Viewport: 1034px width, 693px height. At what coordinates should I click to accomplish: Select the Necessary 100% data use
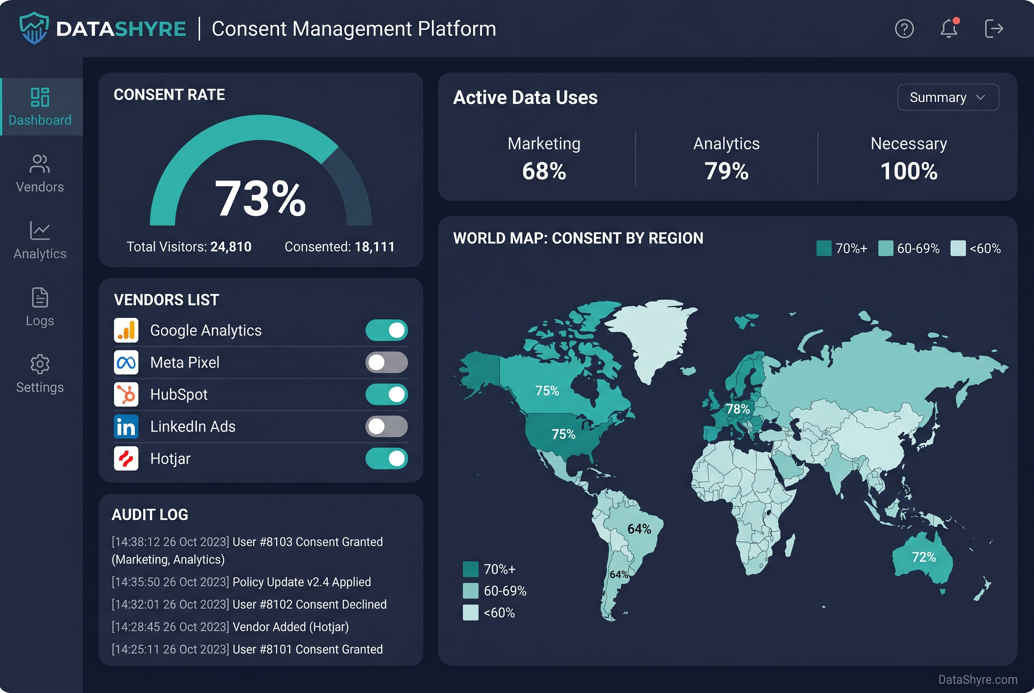click(x=909, y=158)
